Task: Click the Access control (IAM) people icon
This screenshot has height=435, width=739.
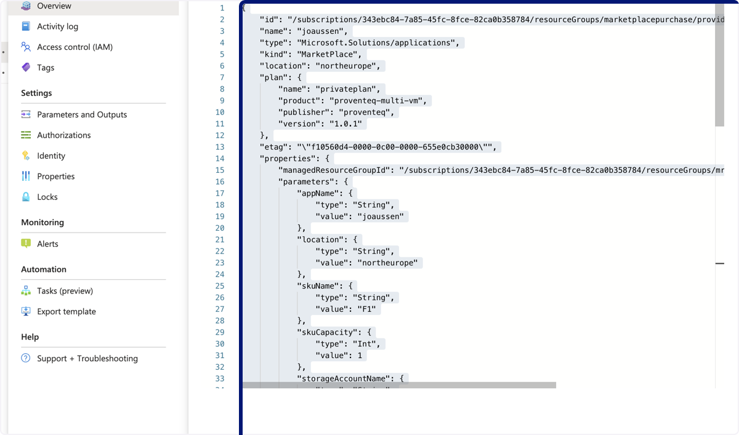Action: click(26, 47)
